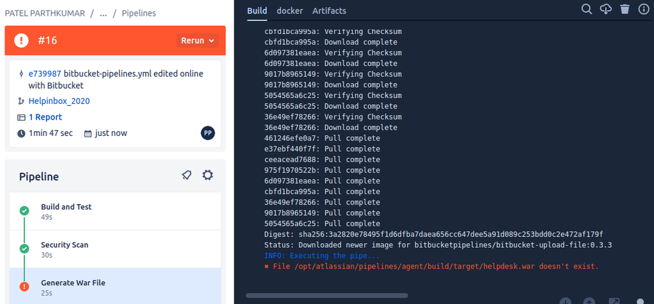
Task: Select the Generate War File step
Action: pos(115,286)
